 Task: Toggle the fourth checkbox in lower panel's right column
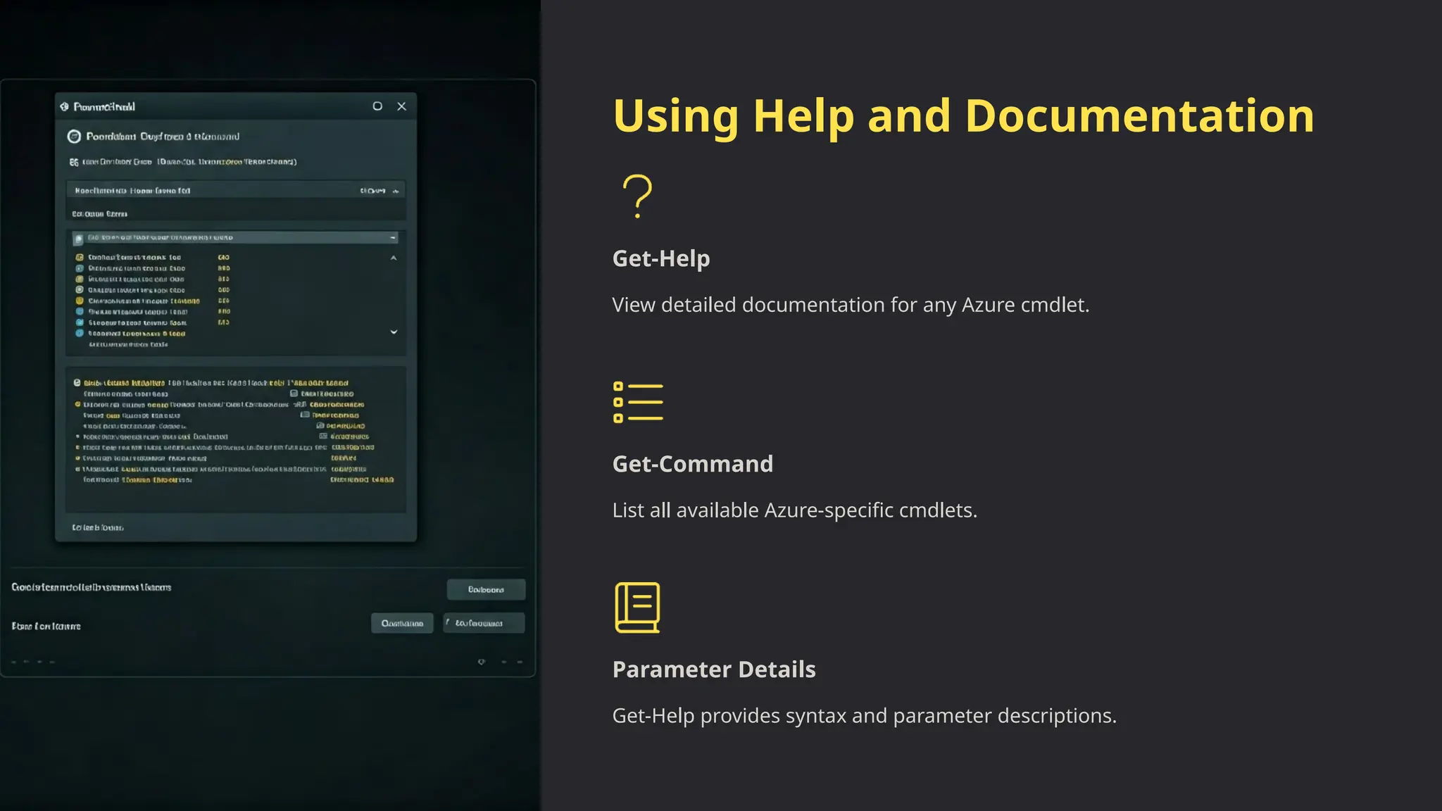coord(323,436)
